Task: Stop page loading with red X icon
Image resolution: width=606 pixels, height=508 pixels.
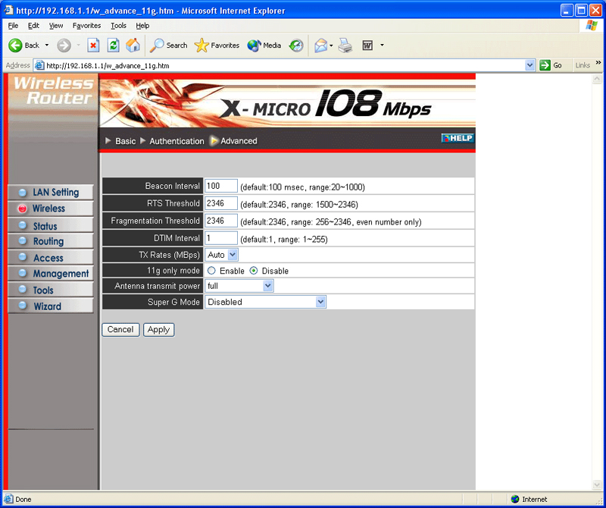Action: tap(93, 45)
